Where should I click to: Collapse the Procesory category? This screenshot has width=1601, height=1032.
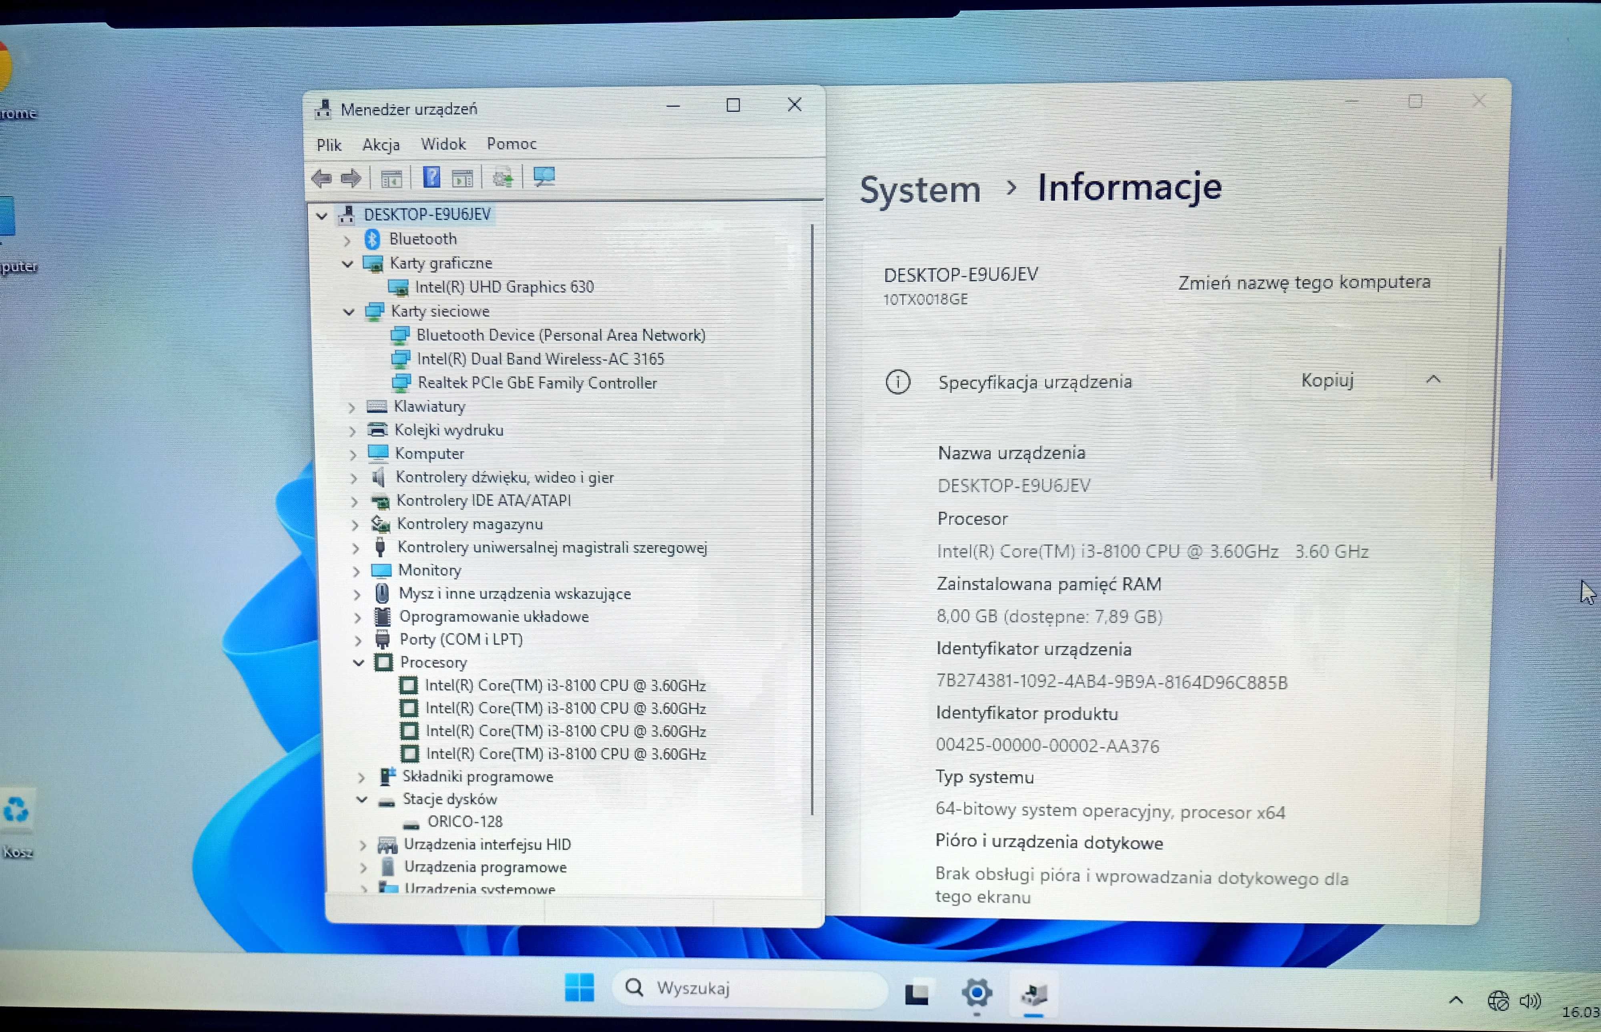[358, 663]
